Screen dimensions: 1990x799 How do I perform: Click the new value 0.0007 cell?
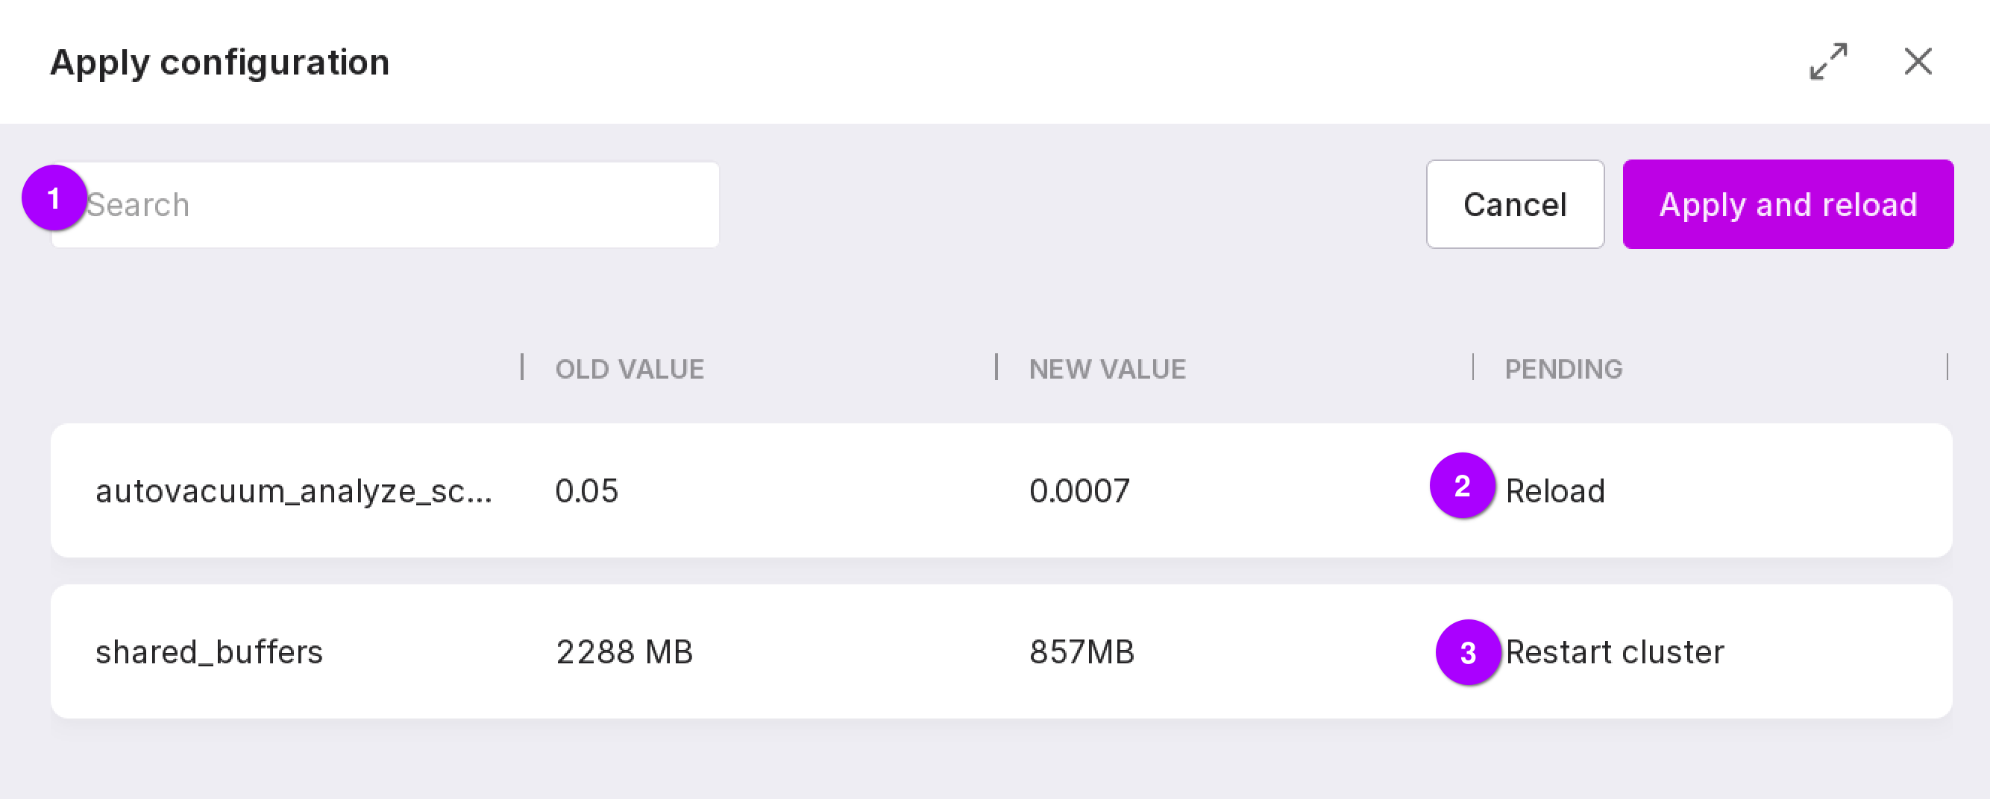(1079, 491)
